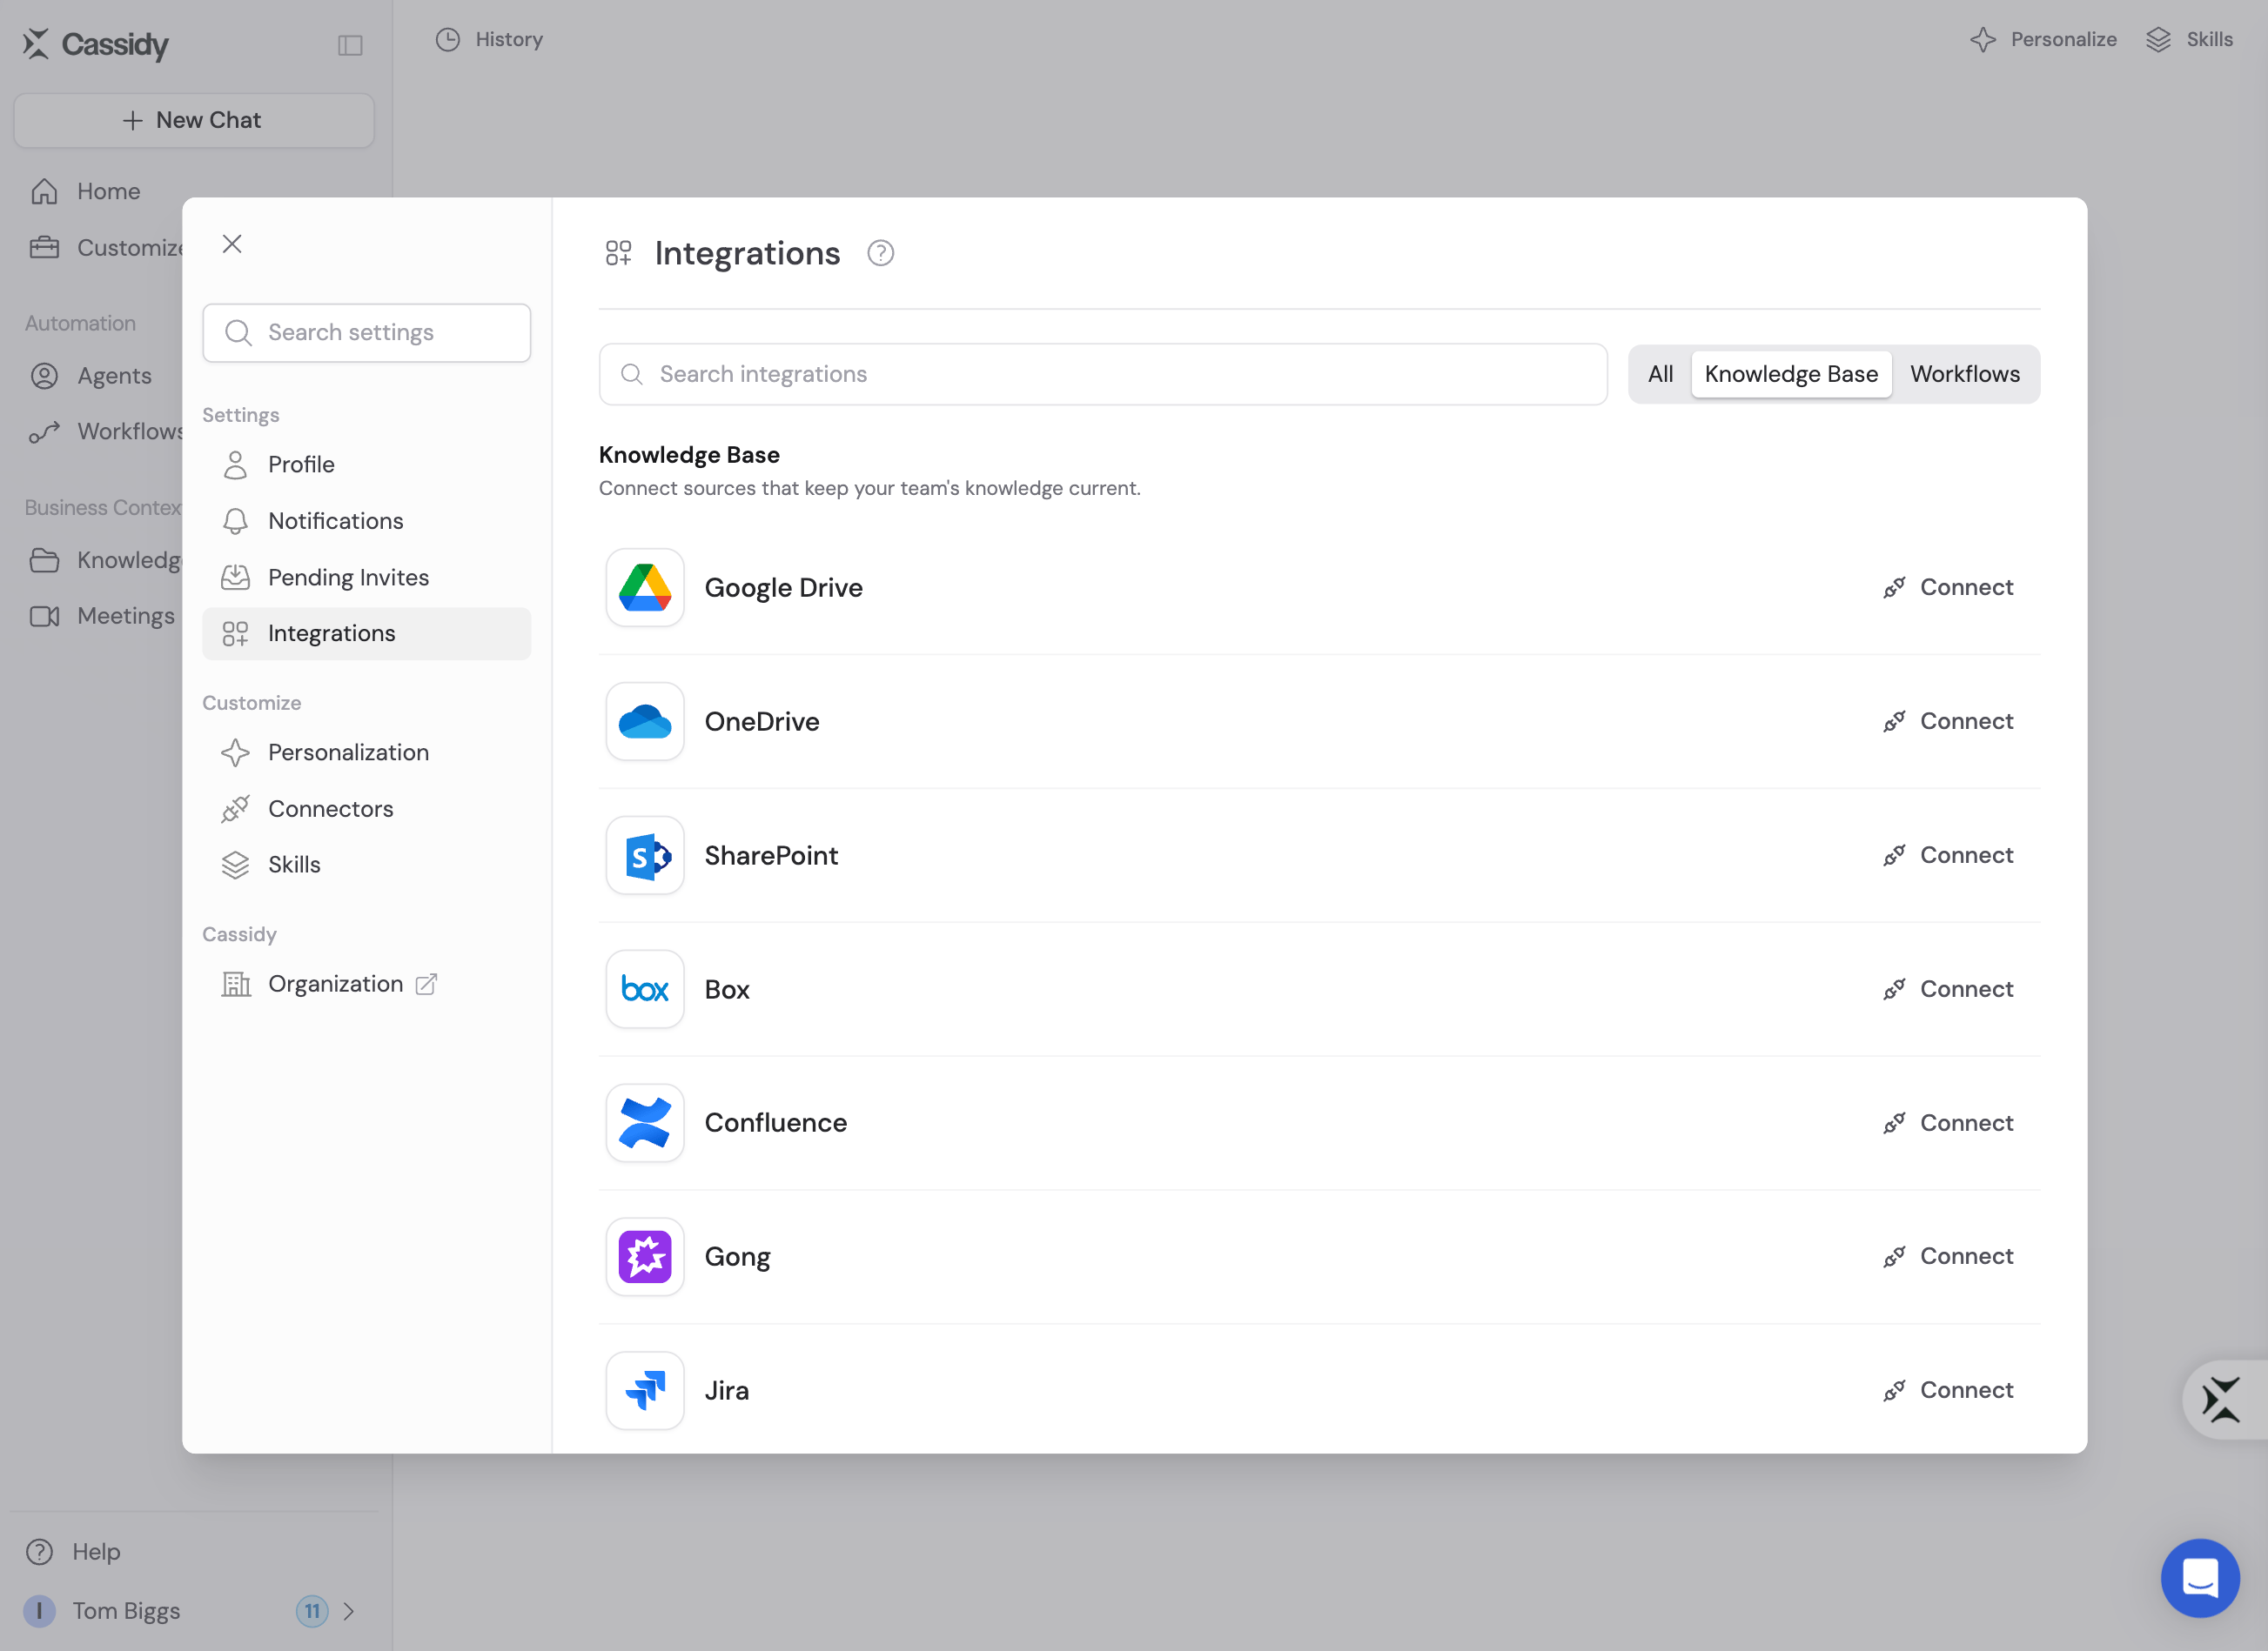Viewport: 2268px width, 1651px height.
Task: Open the Organization external link
Action: [x=366, y=985]
